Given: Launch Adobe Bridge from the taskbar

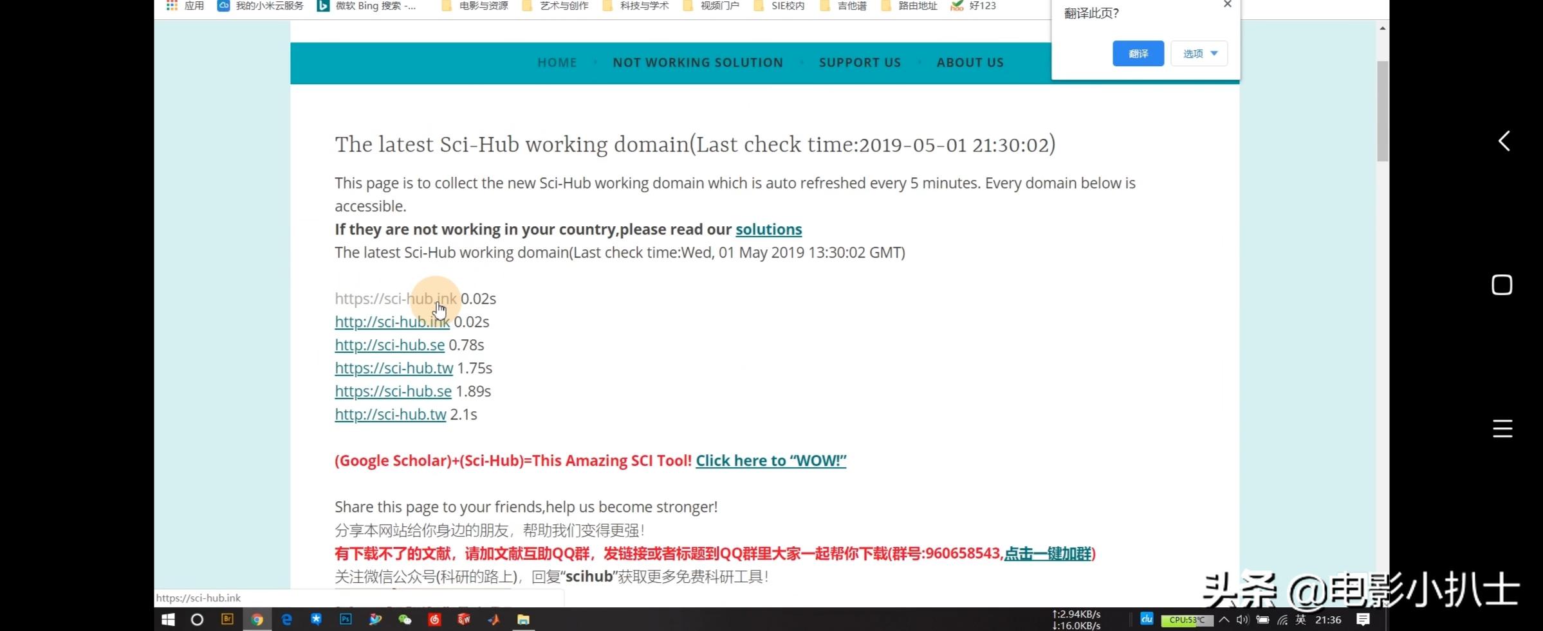Looking at the screenshot, I should [227, 619].
